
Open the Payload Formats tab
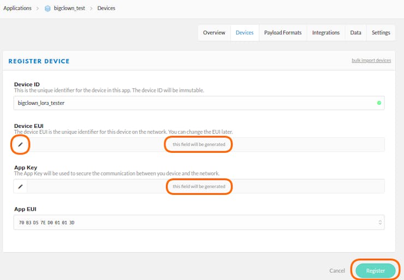(x=283, y=33)
